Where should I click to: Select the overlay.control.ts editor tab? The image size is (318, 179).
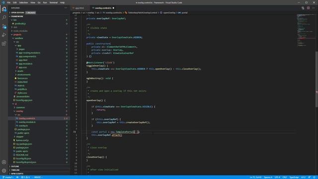(x=103, y=8)
